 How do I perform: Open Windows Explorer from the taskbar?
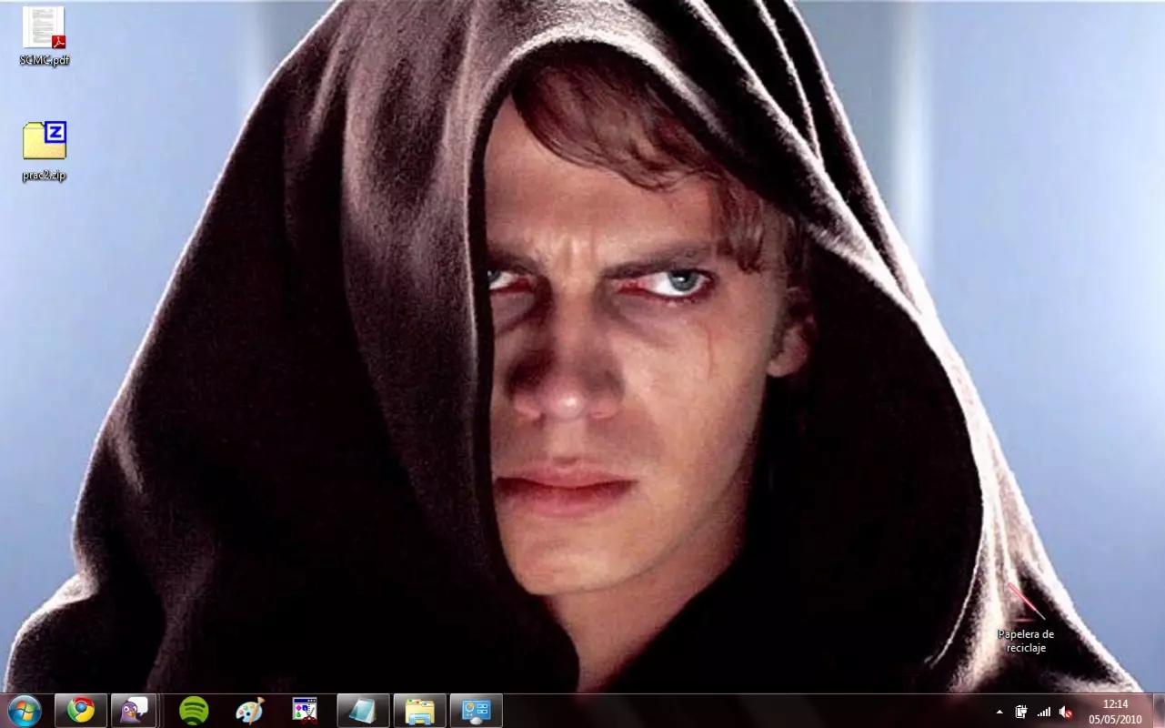coord(419,711)
